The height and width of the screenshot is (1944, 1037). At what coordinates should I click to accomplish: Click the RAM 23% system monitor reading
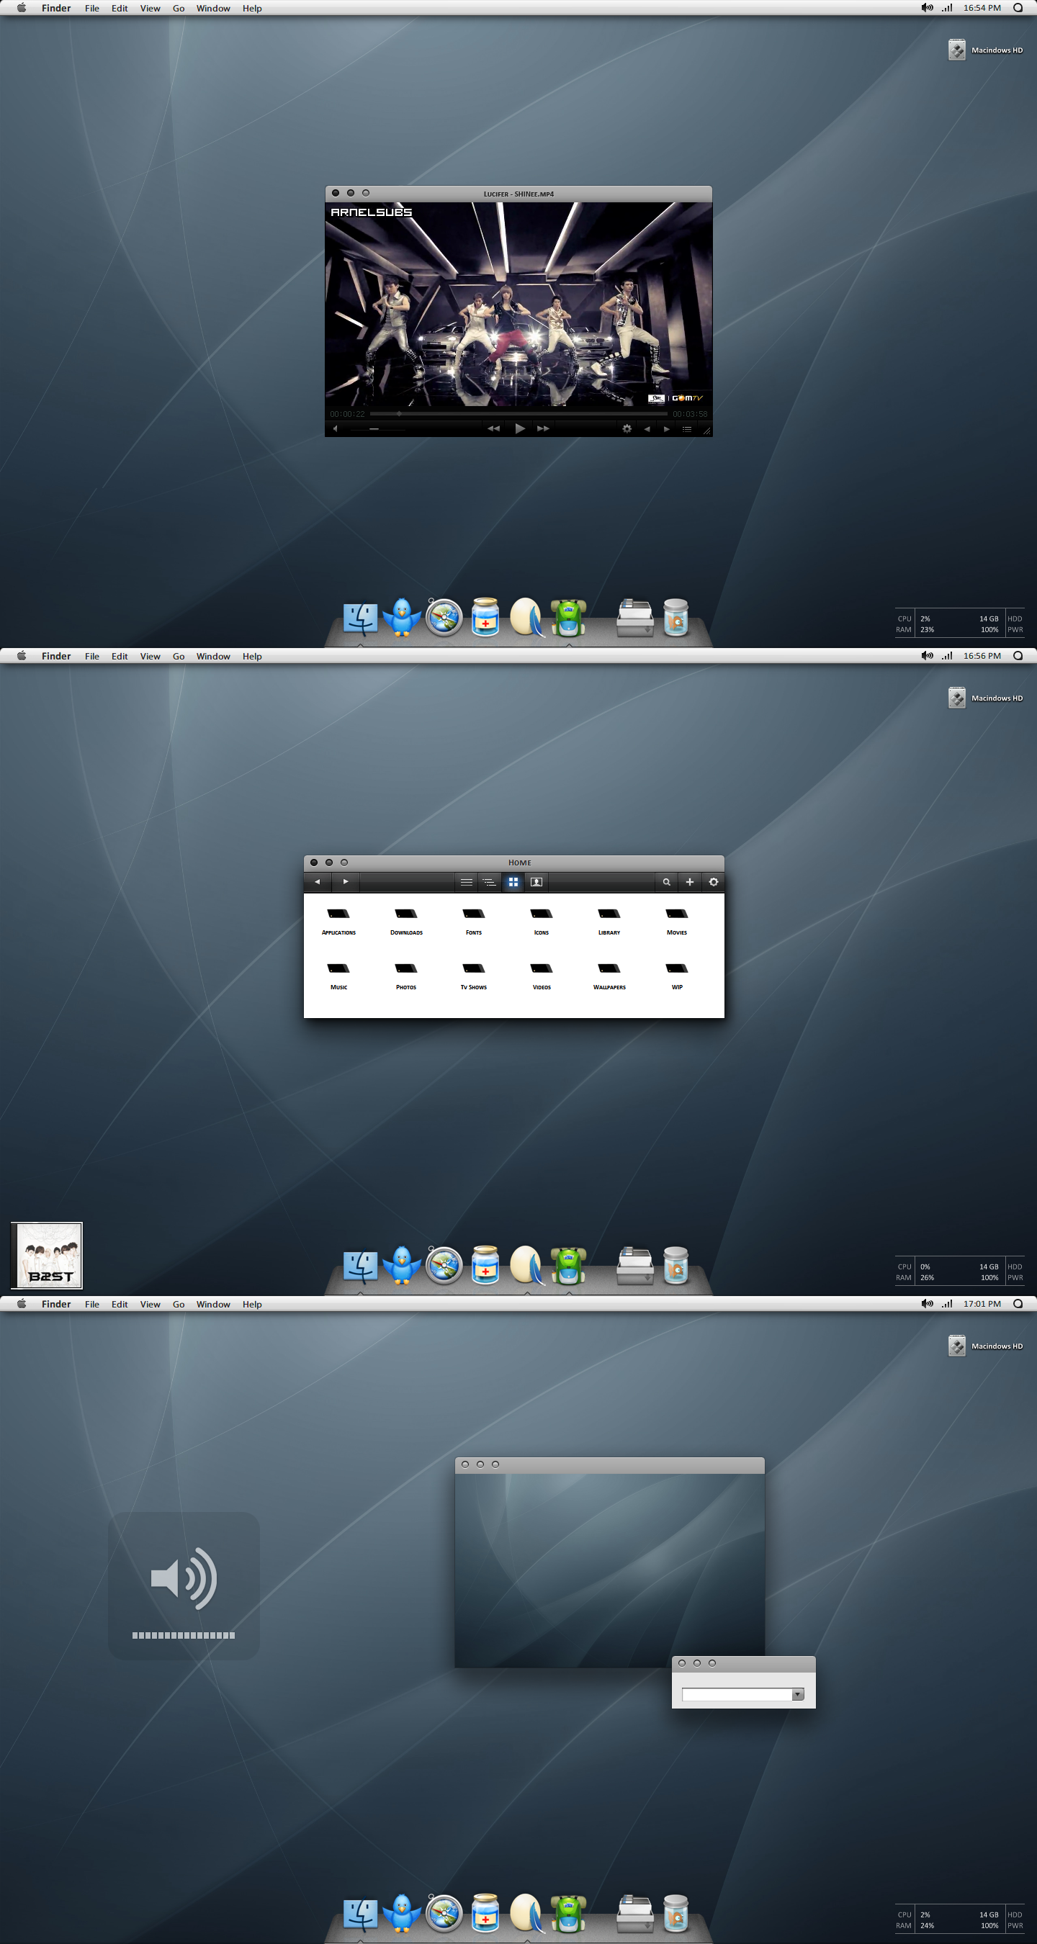(915, 629)
